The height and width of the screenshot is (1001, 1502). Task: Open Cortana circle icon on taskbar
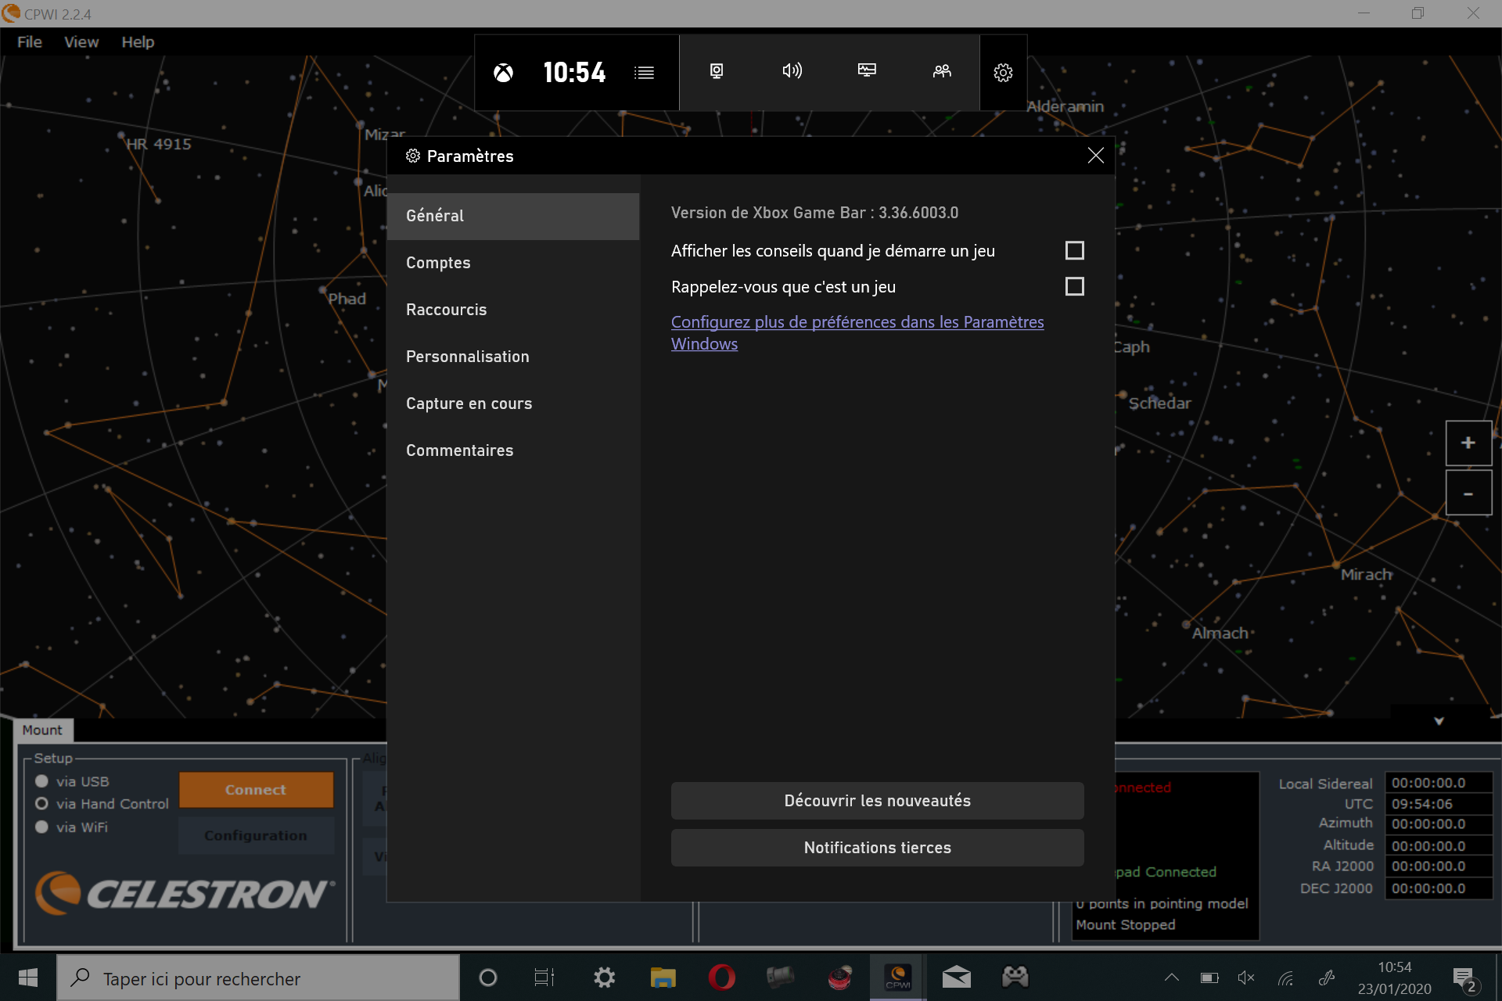tap(488, 978)
